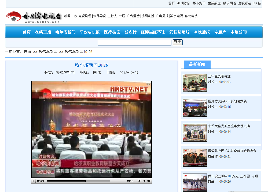The width and height of the screenshot is (268, 192).
Task: Open 今晚播报 in the navigation bar
Action: [x=202, y=32]
